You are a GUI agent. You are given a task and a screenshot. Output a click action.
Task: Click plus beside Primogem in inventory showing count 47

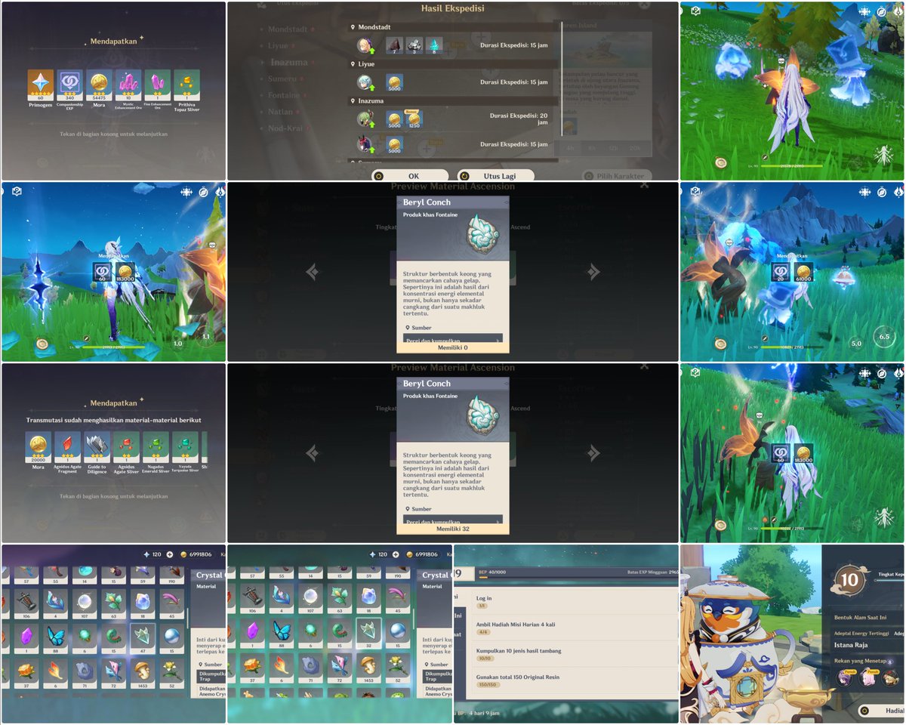pos(170,554)
